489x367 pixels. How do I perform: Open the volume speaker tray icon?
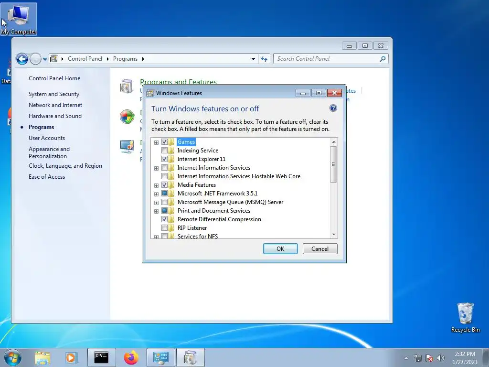click(441, 358)
